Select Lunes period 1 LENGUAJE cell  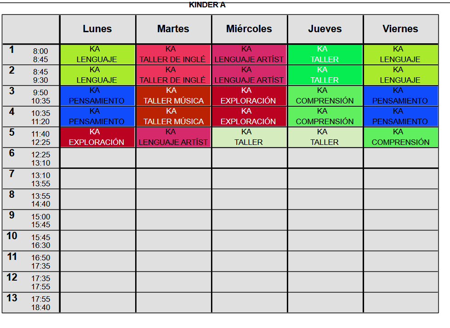click(97, 54)
